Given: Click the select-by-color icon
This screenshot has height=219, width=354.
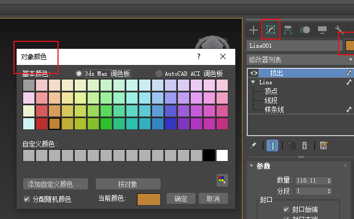Looking at the screenshot, I should coord(222,180).
